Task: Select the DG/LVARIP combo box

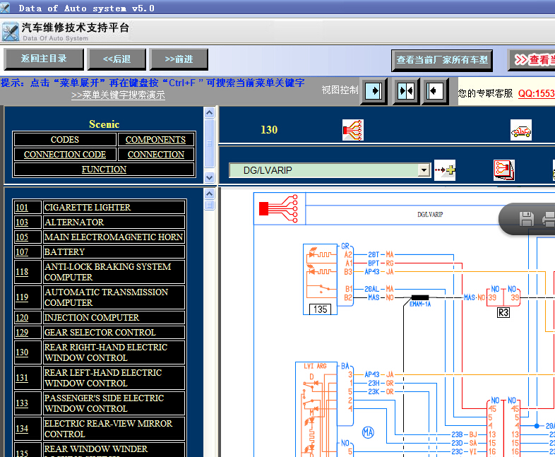Action: point(330,170)
